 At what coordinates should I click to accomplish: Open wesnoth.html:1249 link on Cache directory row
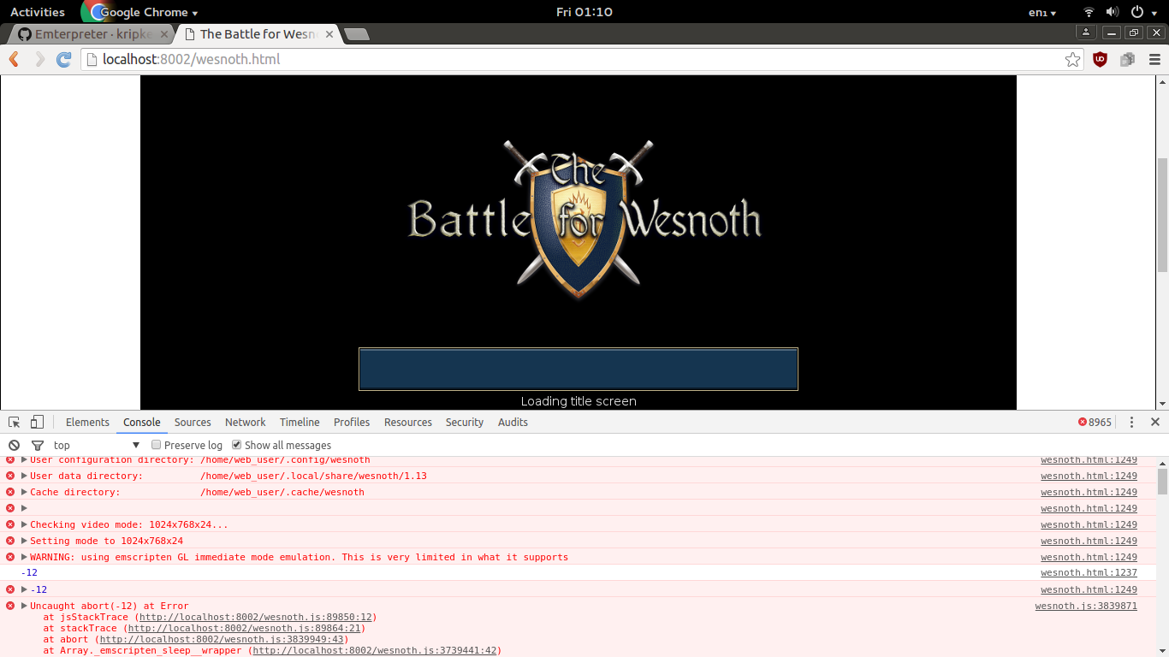(x=1089, y=492)
